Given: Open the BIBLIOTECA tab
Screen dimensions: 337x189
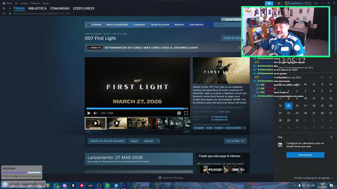Looking at the screenshot, I should pyautogui.click(x=37, y=8).
